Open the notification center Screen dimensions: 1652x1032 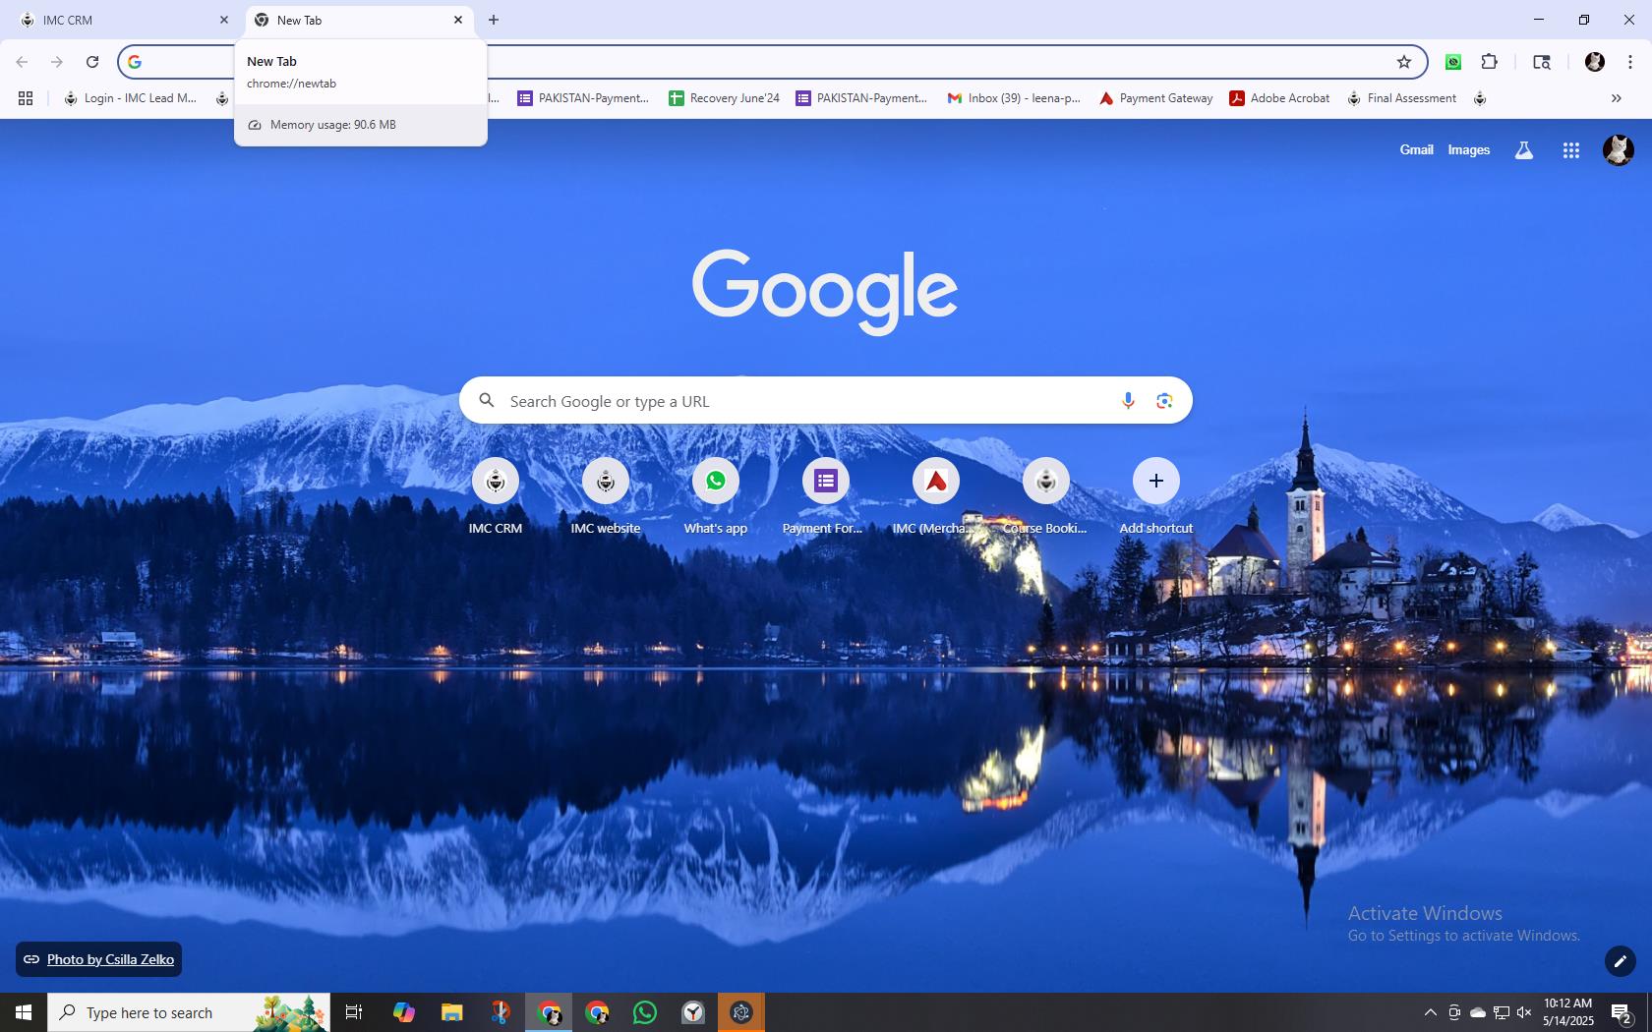point(1622,1012)
